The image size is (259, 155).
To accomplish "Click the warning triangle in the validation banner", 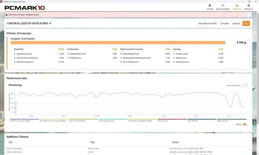I will tap(6, 15).
